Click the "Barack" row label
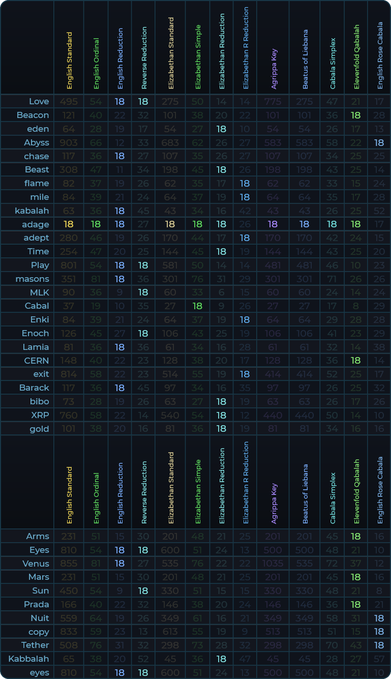This screenshot has height=679, width=391. (34, 388)
